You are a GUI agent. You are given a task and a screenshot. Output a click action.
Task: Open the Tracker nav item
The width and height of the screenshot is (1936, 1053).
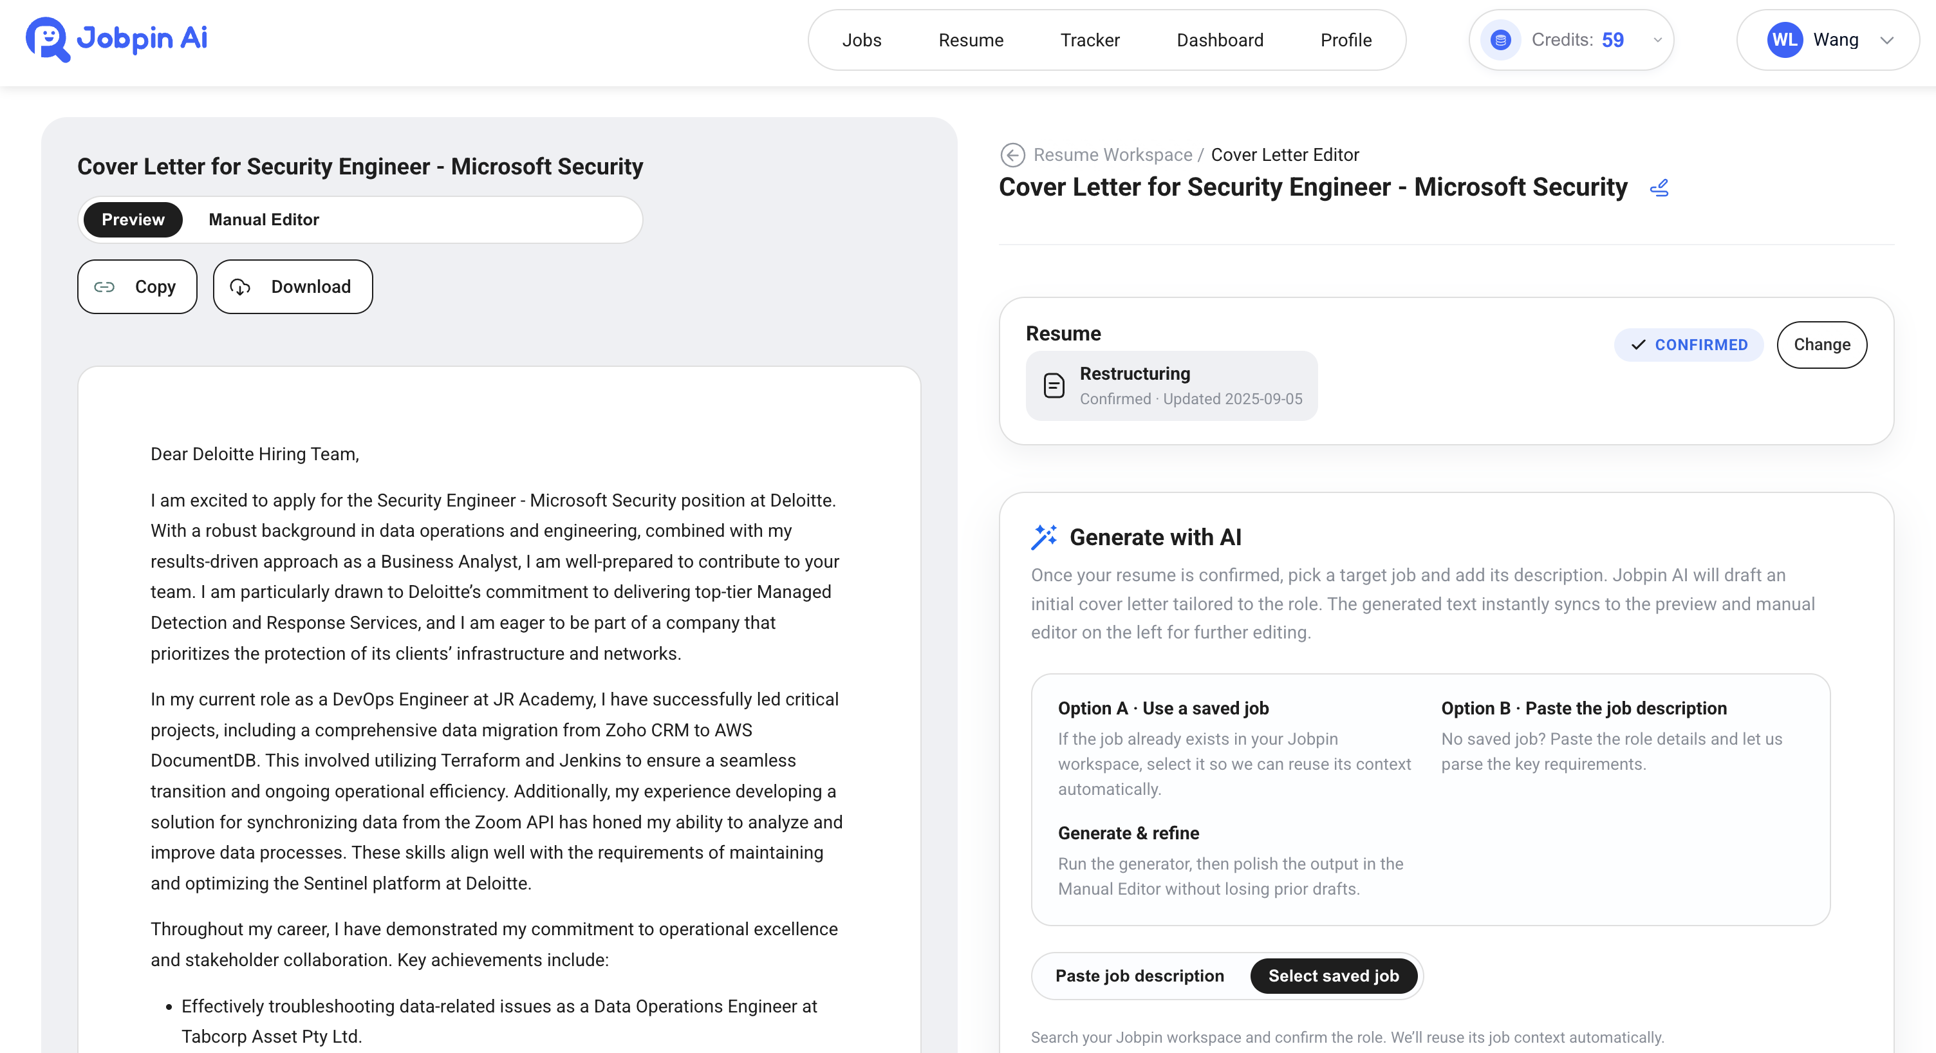(x=1089, y=40)
